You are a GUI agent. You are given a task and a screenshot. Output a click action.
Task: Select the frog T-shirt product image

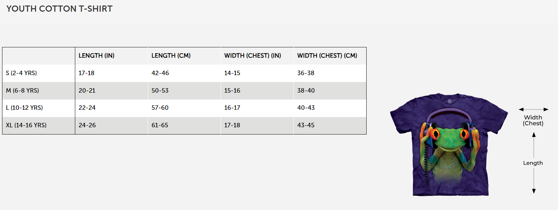coord(449,144)
